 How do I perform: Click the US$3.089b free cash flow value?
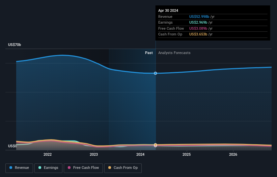198,28
